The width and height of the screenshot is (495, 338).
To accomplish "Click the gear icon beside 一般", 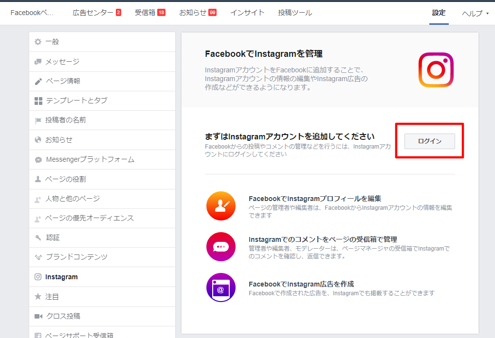I will 38,42.
